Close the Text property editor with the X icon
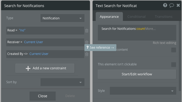182x102 pixels. (178, 5)
